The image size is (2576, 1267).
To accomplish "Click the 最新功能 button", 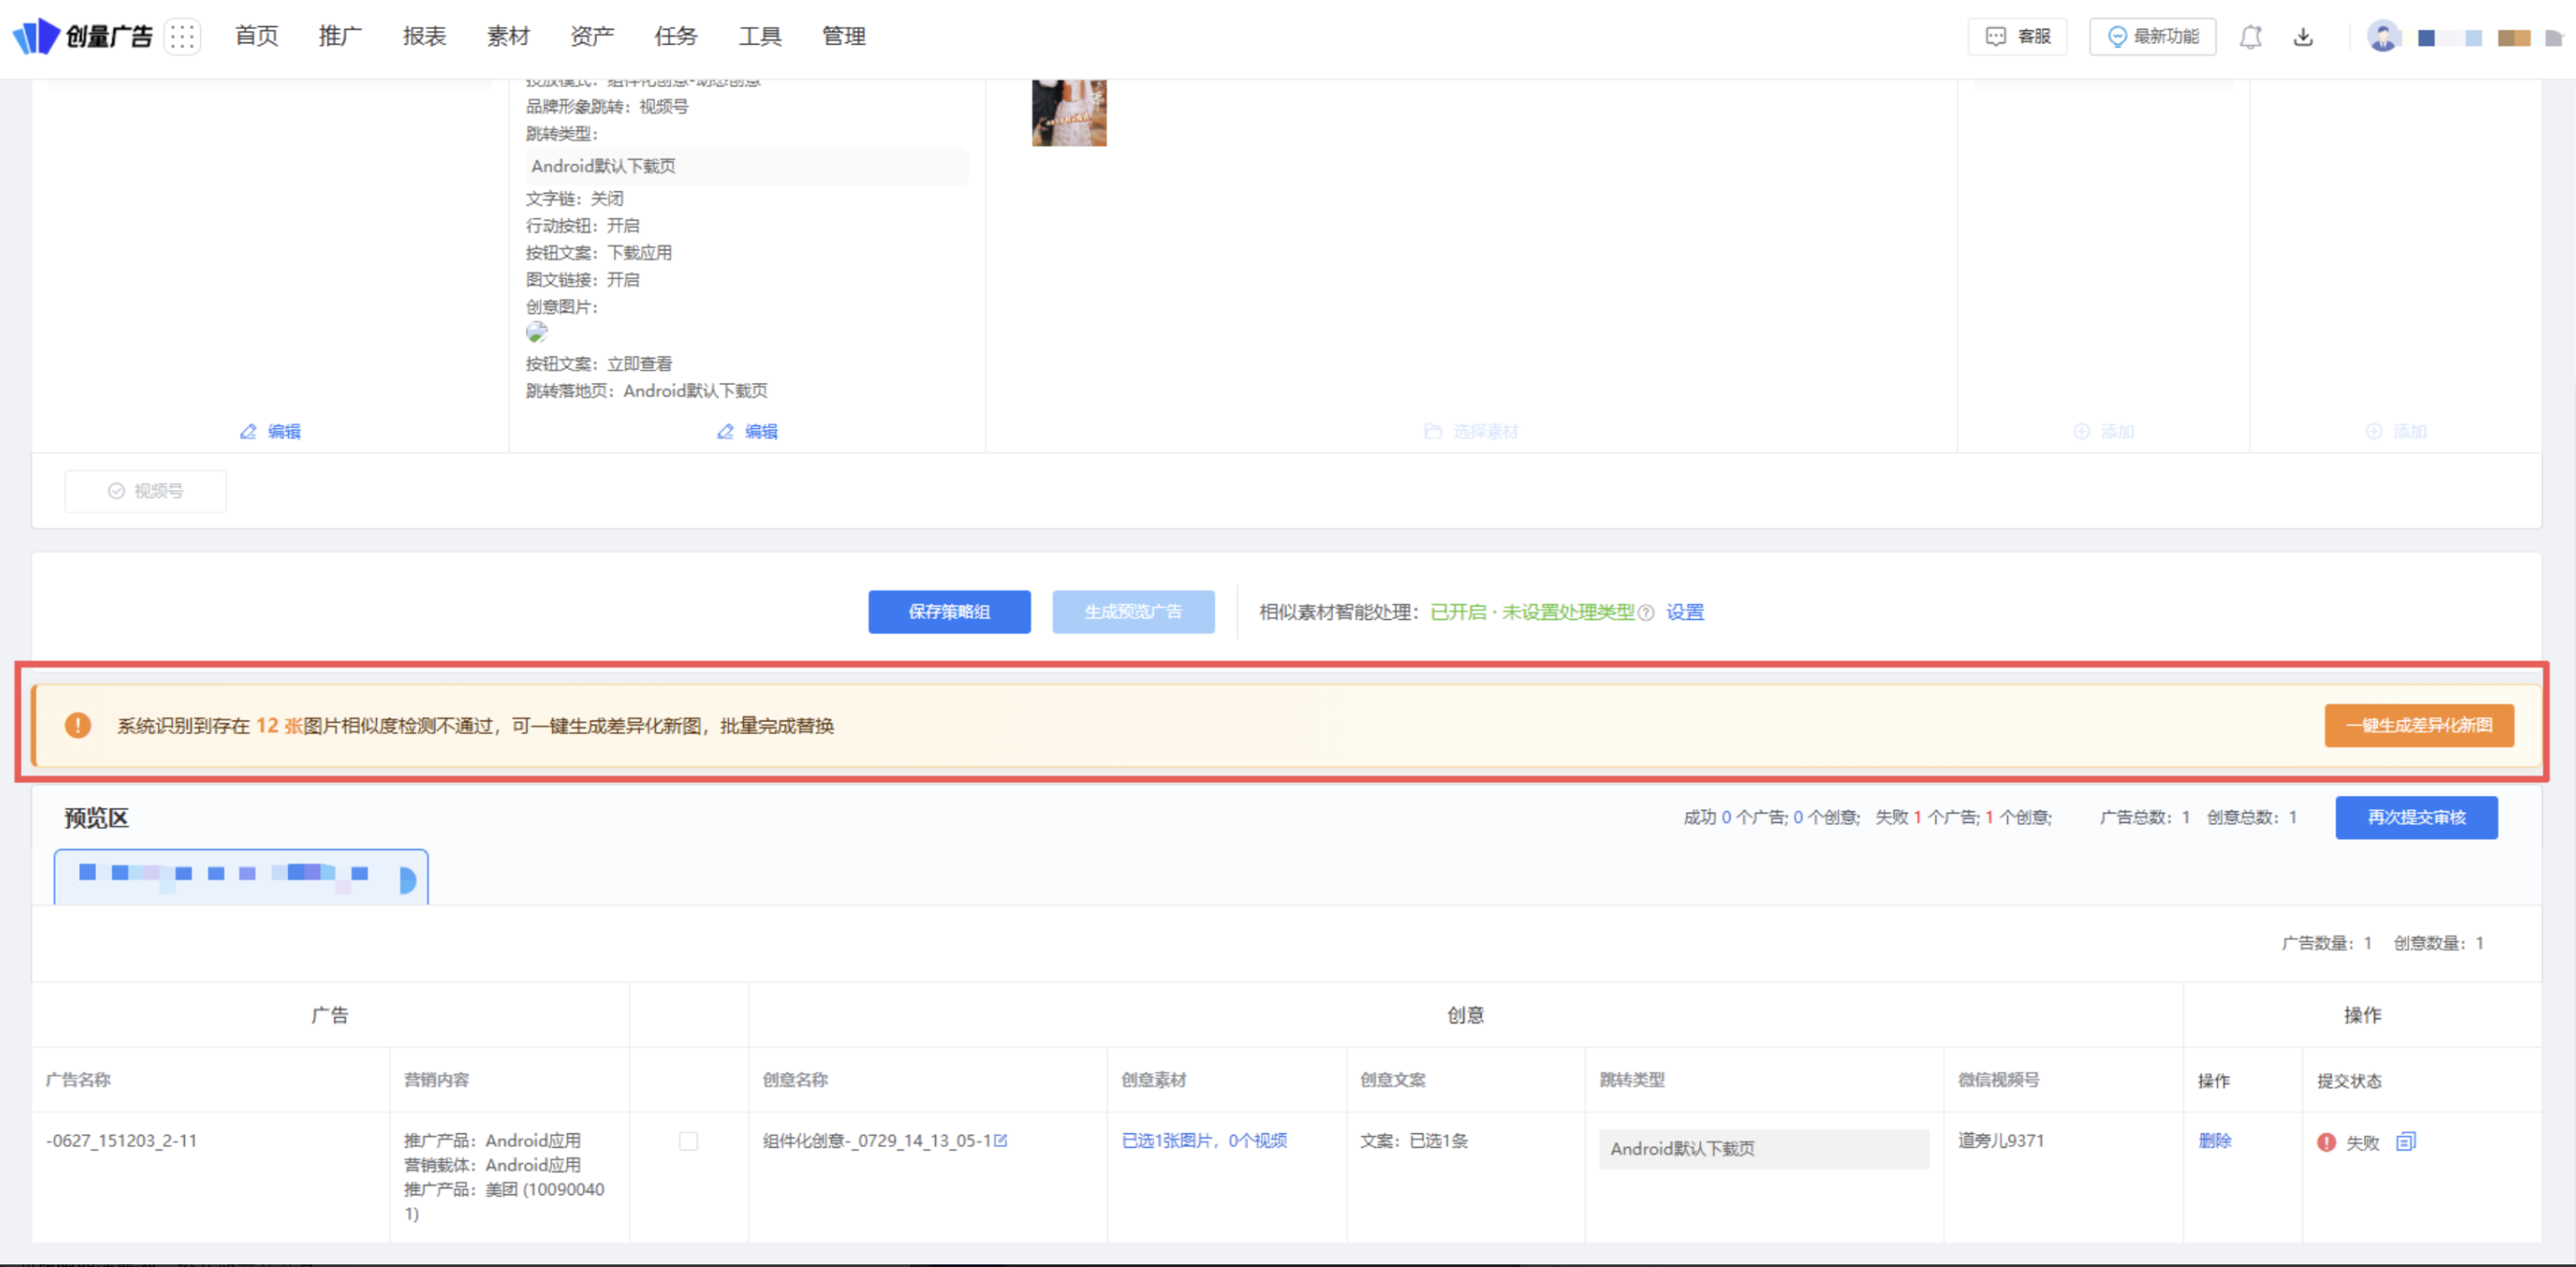I will point(2153,37).
